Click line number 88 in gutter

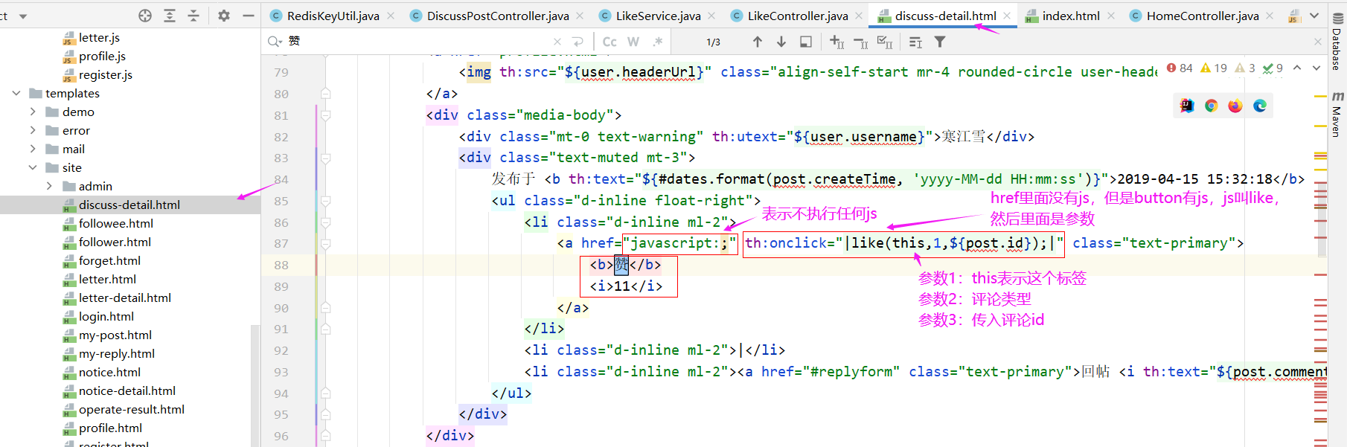point(281,265)
